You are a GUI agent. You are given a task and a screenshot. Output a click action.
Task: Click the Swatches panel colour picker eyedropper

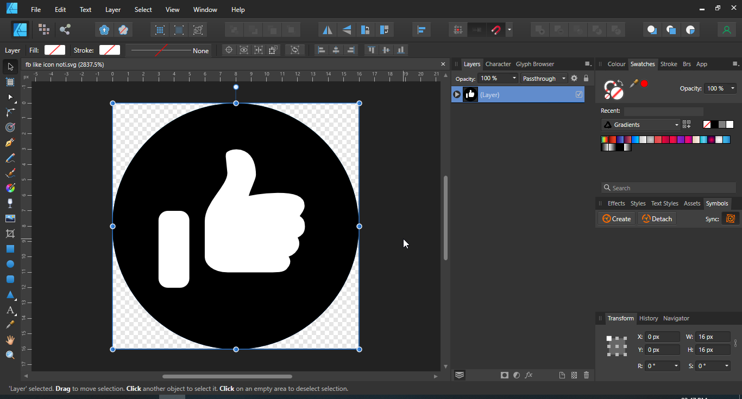pos(633,83)
